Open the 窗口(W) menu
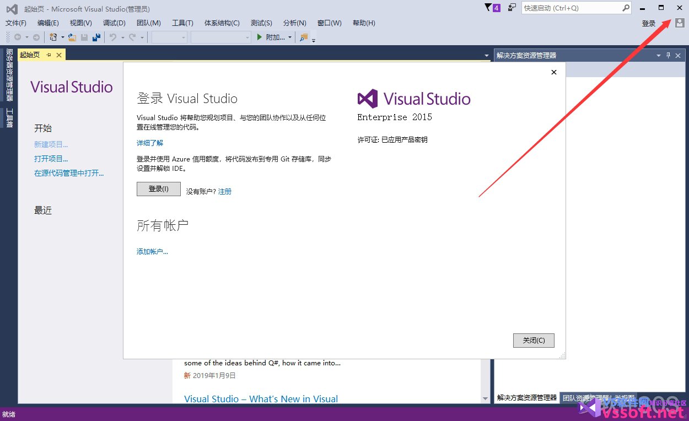This screenshot has width=689, height=421. 330,23
